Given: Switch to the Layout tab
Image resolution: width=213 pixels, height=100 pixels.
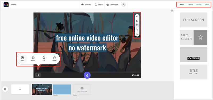Looking at the screenshot, I should tap(182, 5).
